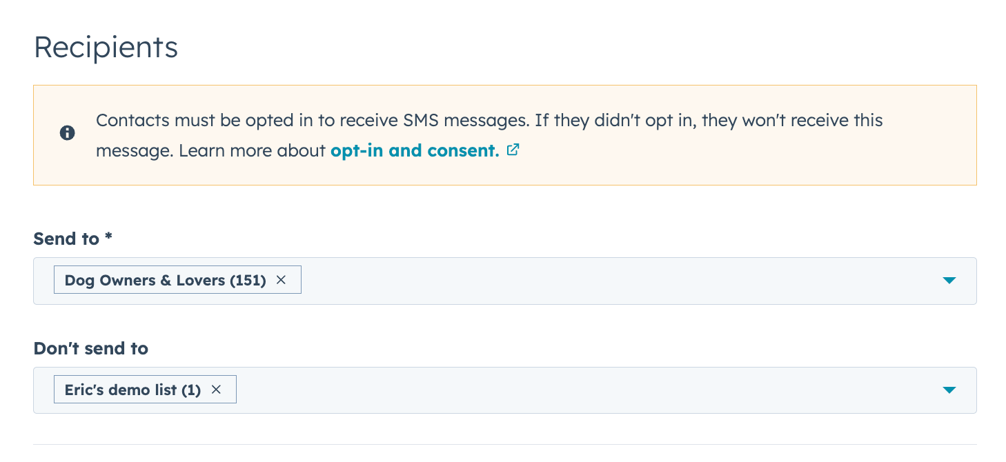Remove Eric's demo list from exclusions

(216, 389)
